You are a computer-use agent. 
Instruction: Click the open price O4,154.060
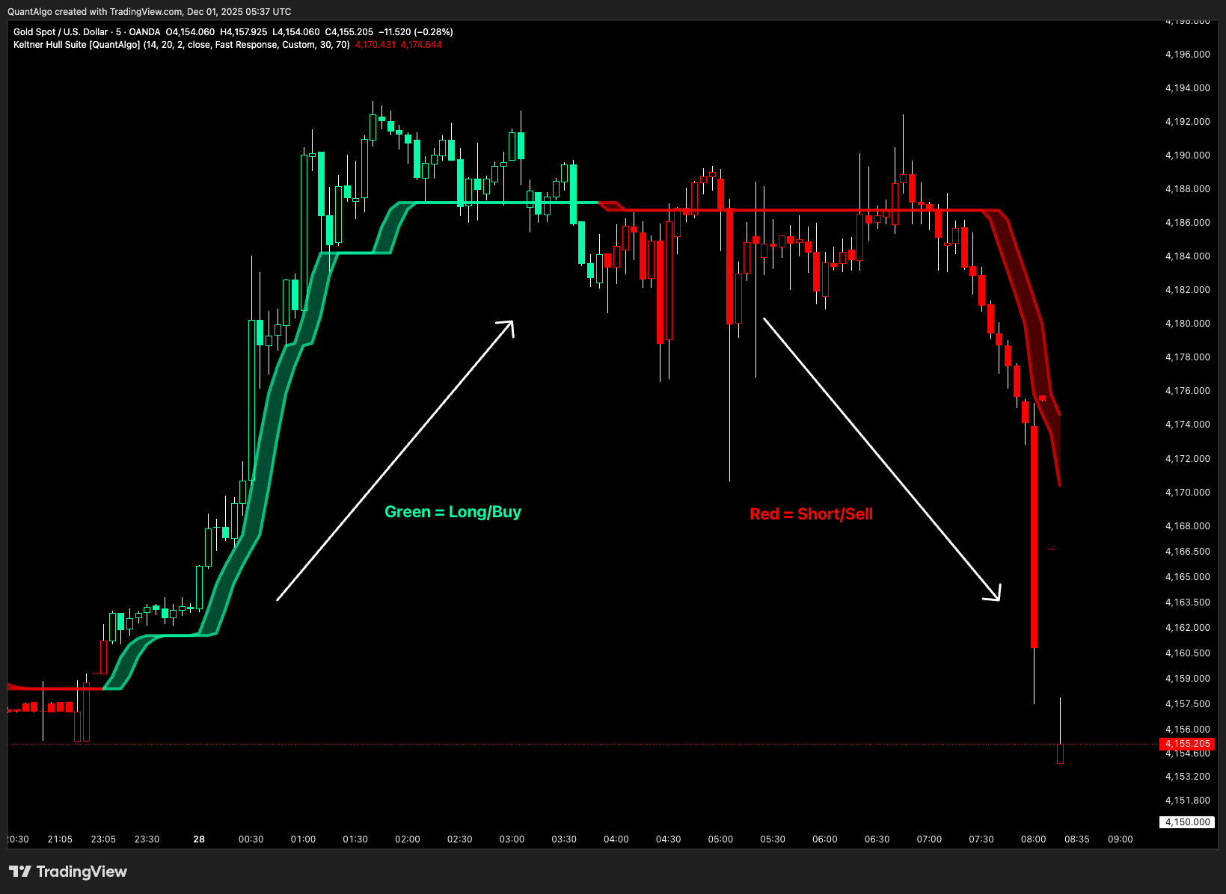(190, 32)
